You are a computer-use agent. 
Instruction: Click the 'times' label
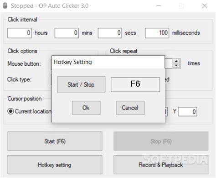coord(194,63)
